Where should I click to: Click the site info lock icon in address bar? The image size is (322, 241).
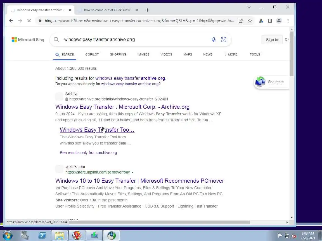[x=40, y=21]
